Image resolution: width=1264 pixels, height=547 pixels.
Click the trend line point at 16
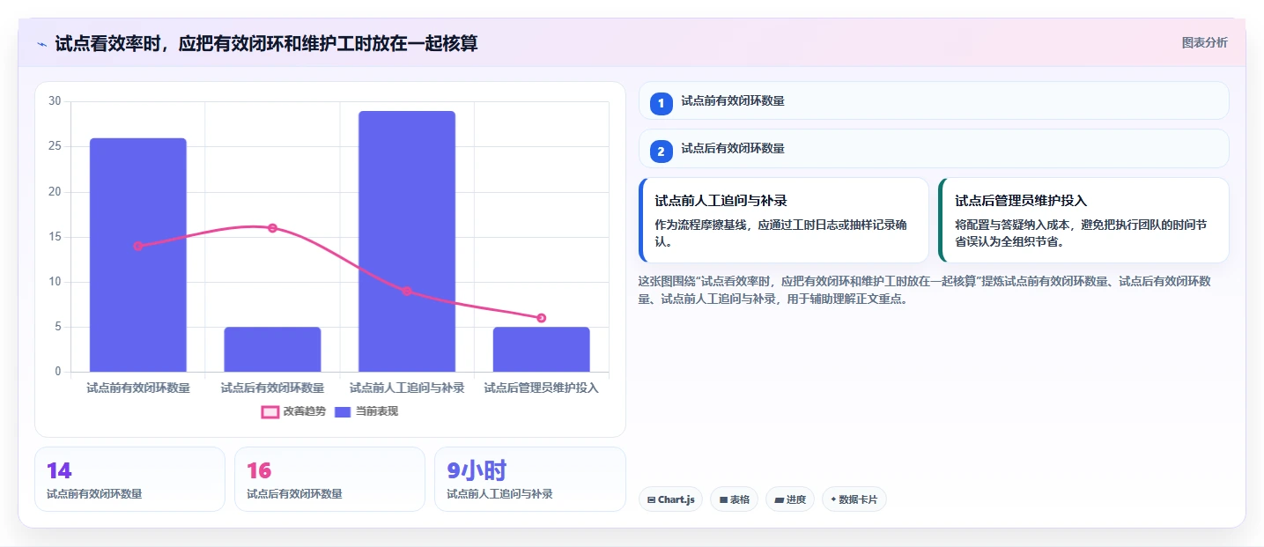272,228
